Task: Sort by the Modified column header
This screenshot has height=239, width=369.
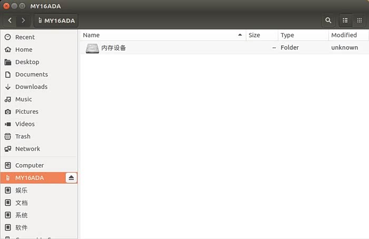Action: click(x=348, y=35)
